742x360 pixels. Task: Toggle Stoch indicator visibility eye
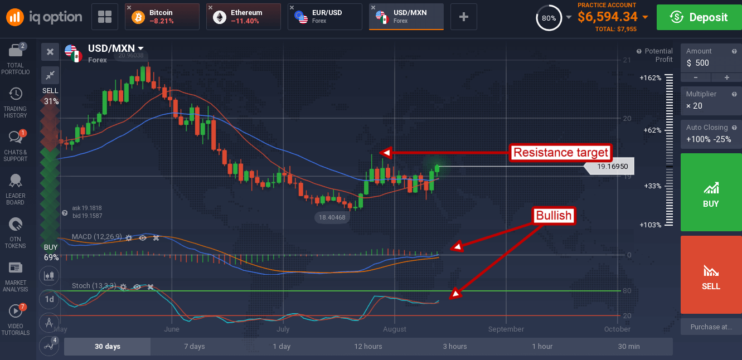pyautogui.click(x=137, y=286)
